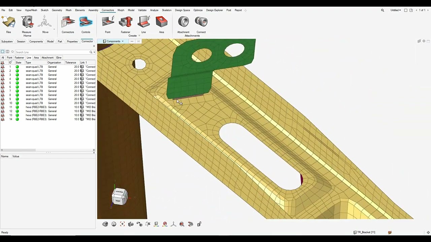Show All connector types
Viewport: 431px width, 242px height.
[x=3, y=57]
